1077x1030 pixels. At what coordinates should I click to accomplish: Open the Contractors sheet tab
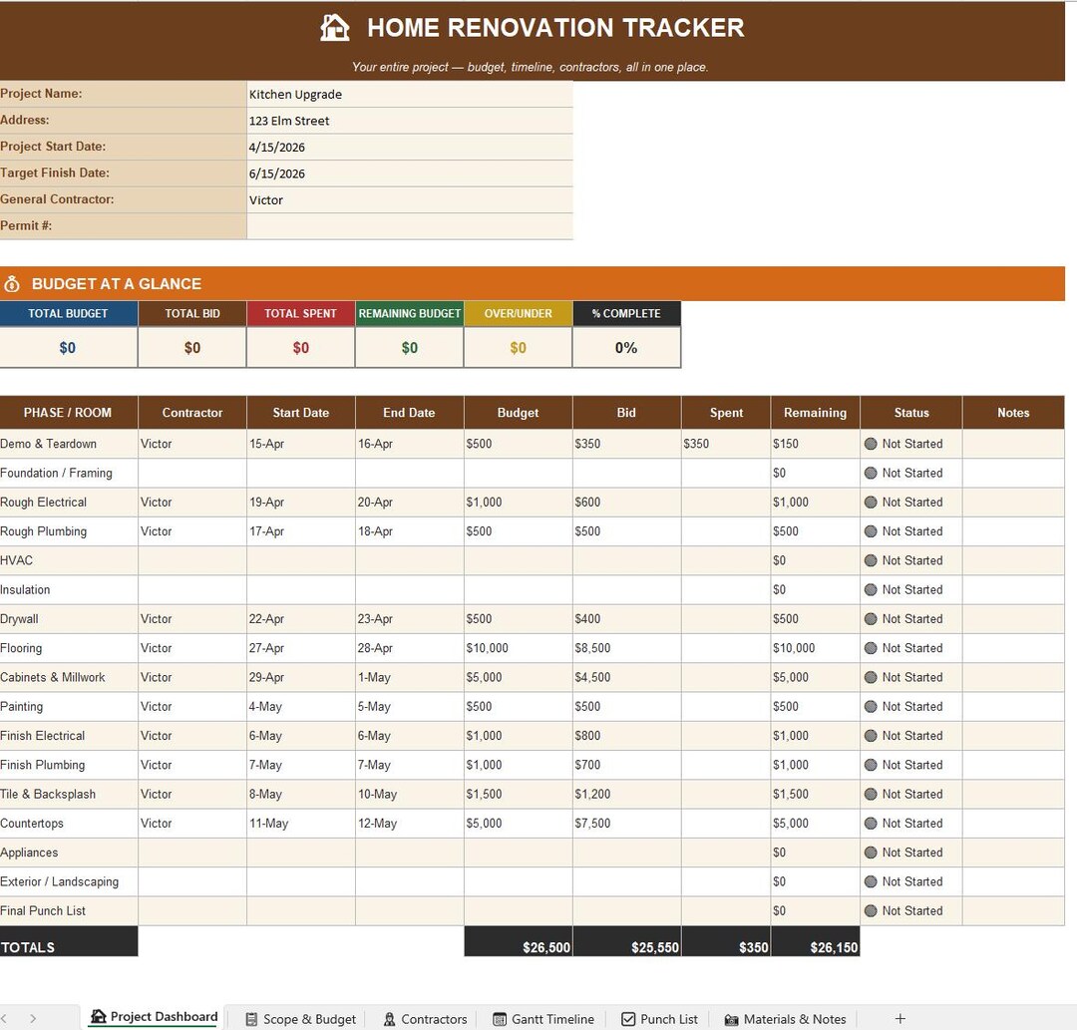point(426,1020)
